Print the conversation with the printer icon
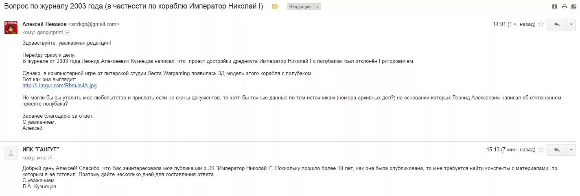The width and height of the screenshot is (580, 196). 564,7
